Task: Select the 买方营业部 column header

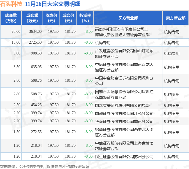Action: [x=128, y=18]
